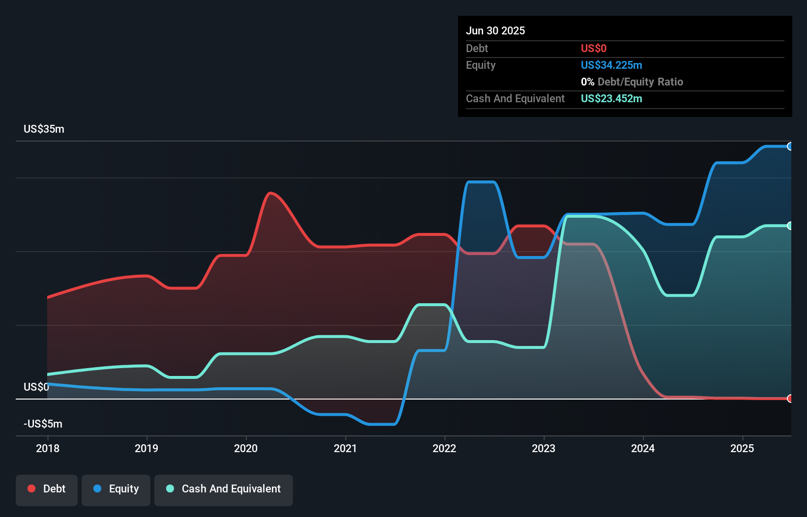The height and width of the screenshot is (517, 807).
Task: Click the 0% Debt/Equity Ratio text
Action: pos(632,82)
